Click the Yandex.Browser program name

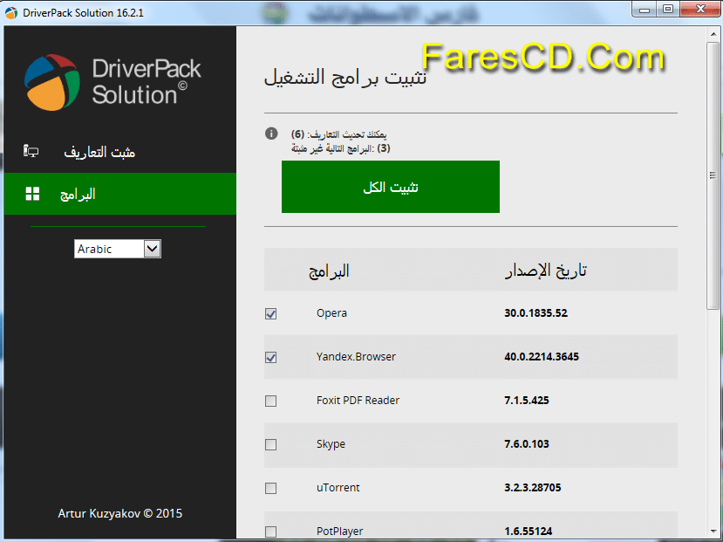356,357
